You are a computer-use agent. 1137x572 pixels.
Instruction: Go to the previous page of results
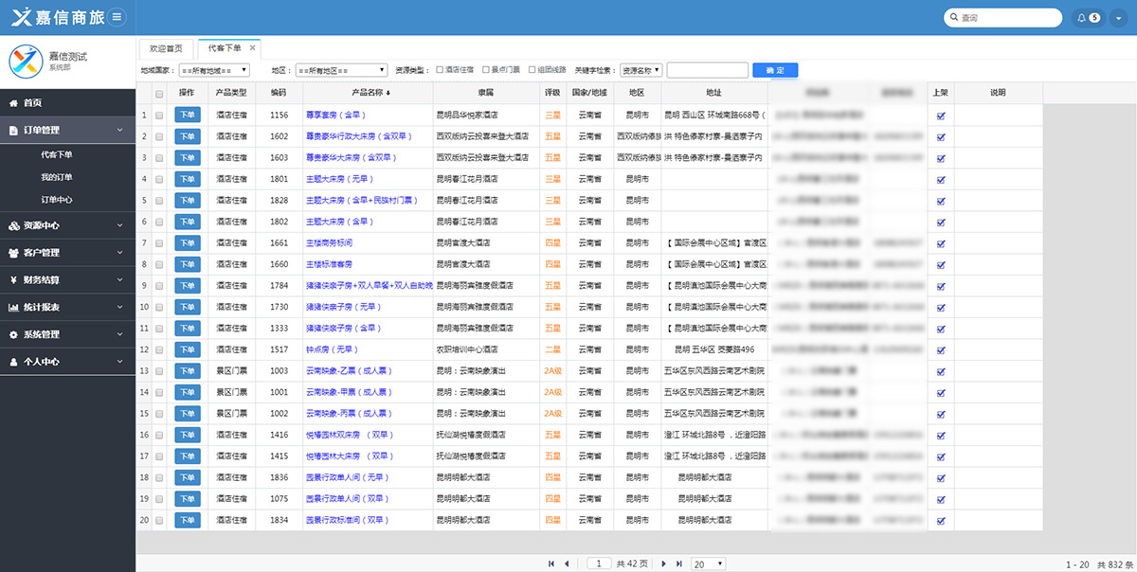click(x=567, y=563)
